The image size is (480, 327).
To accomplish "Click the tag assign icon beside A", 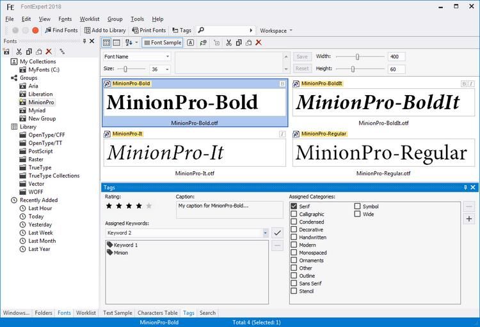I will [204, 43].
